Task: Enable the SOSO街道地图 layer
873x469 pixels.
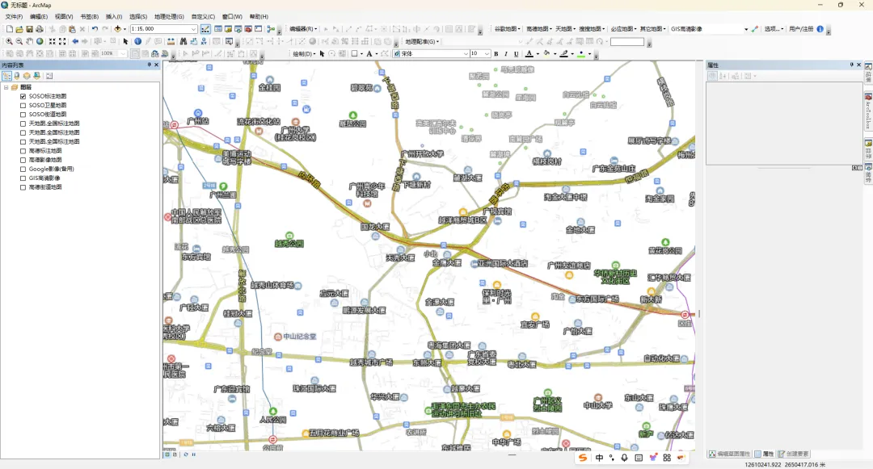Action: tap(23, 115)
